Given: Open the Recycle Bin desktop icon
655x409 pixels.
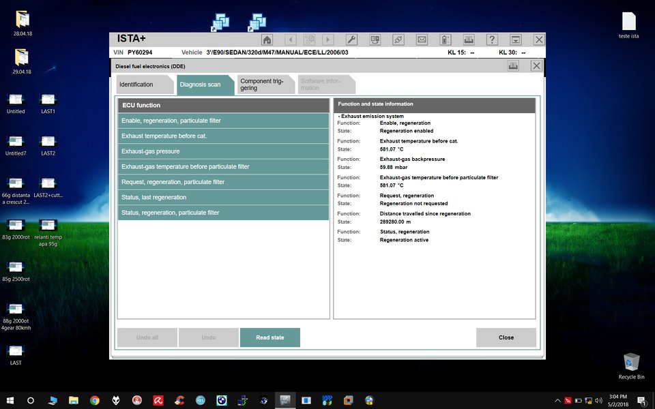Looking at the screenshot, I should coord(631,363).
